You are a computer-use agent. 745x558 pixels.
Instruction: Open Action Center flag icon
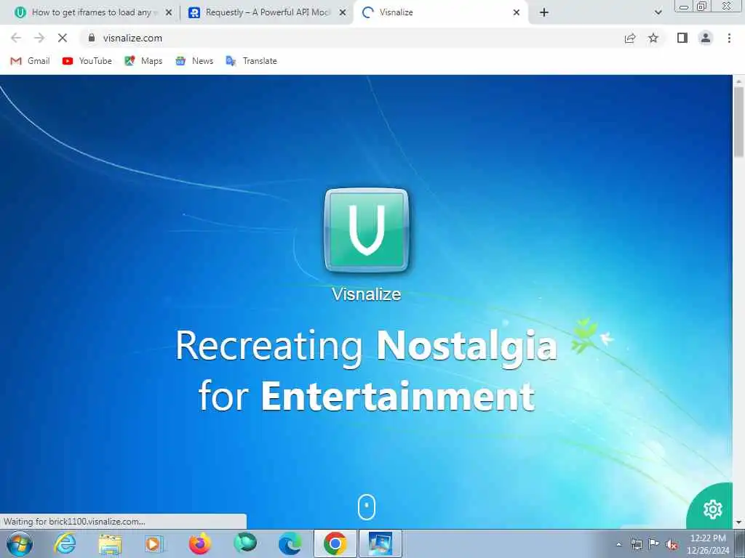(654, 544)
